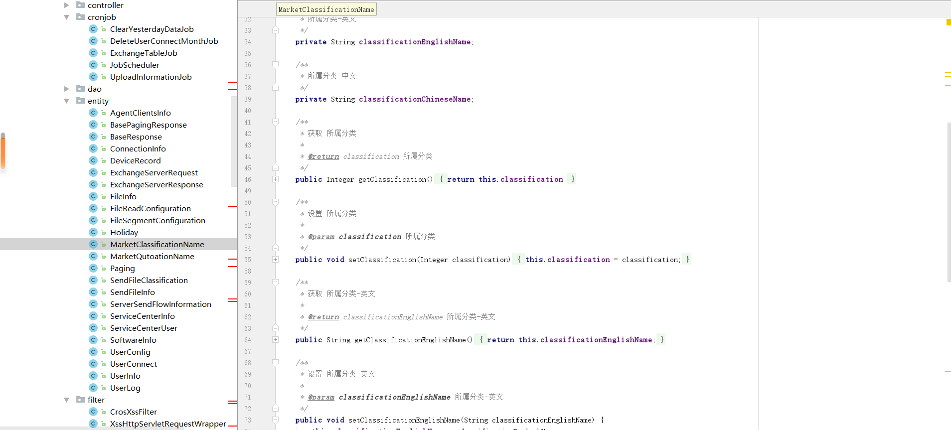
Task: Click class icon of DeviceRecord
Action: click(93, 160)
